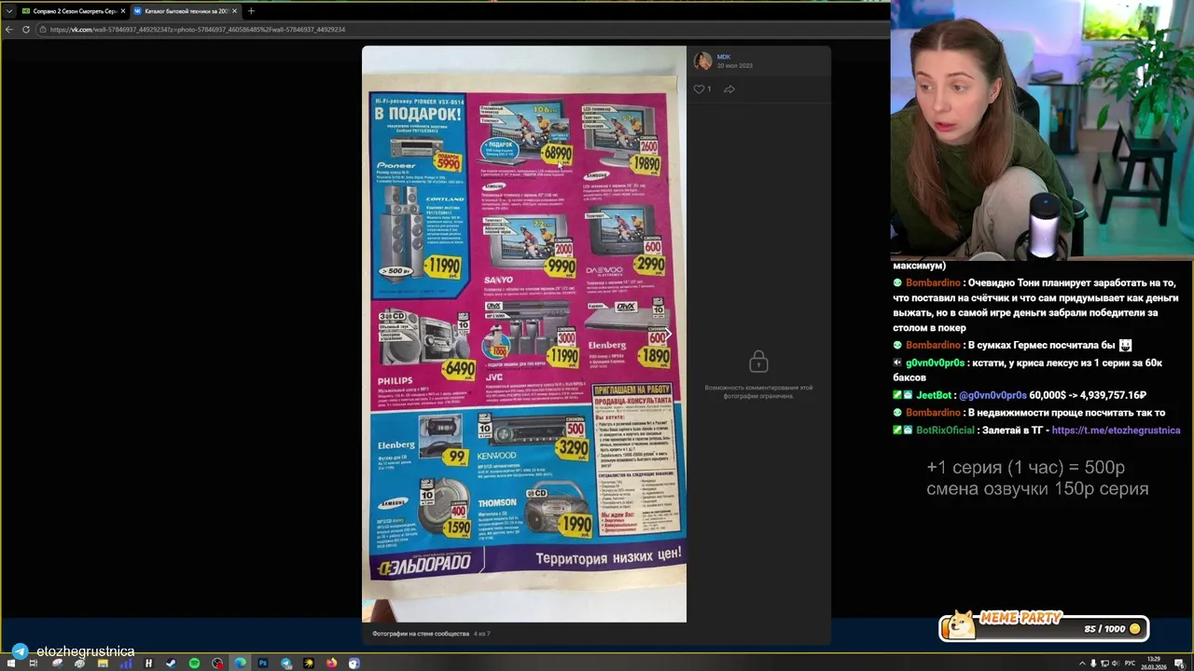Click the share arrow icon next to likes

pyautogui.click(x=729, y=89)
